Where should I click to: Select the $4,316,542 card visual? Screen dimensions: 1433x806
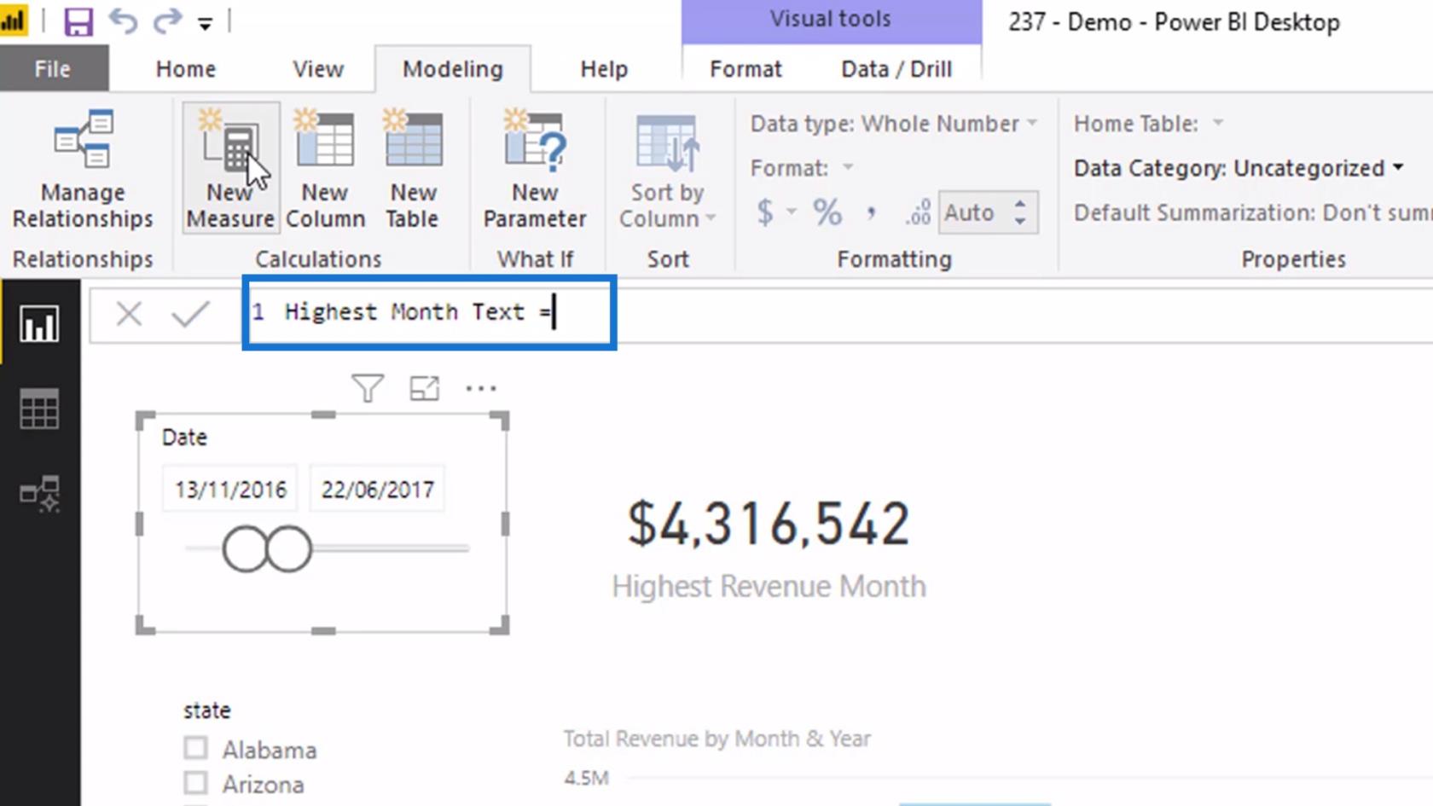pyautogui.click(x=769, y=523)
